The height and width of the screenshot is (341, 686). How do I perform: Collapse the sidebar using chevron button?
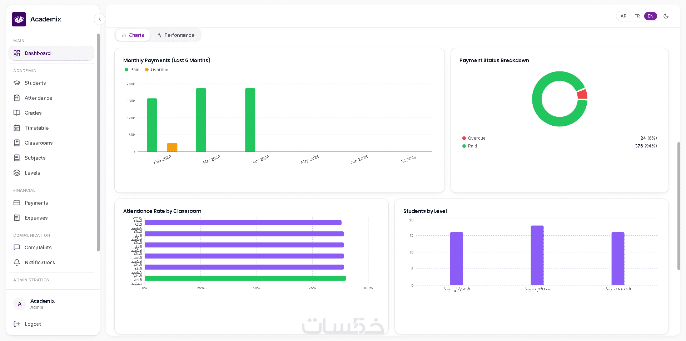pos(100,19)
